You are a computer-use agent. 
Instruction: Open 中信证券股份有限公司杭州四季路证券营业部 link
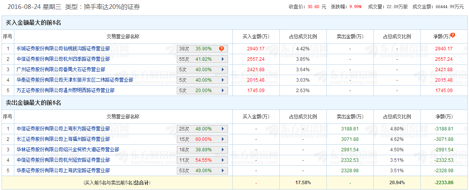click(x=63, y=59)
